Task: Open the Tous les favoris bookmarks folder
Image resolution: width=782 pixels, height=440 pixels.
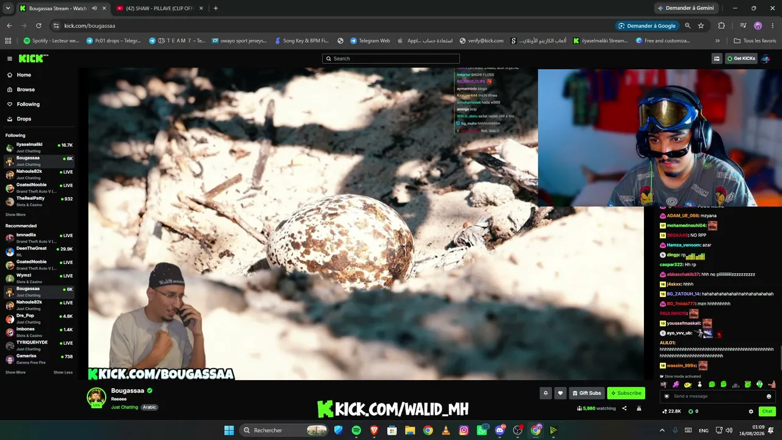Action: (755, 41)
